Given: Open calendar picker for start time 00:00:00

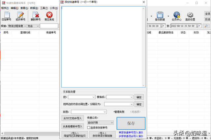Looking at the screenshot, I should click(162, 26).
